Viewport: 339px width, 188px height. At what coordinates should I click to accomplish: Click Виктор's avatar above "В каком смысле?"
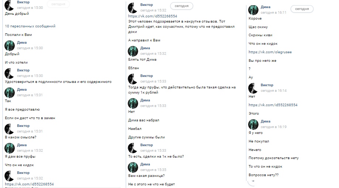10,129
